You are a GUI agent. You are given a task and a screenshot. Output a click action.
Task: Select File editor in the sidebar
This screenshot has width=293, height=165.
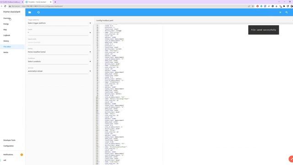coord(12,47)
